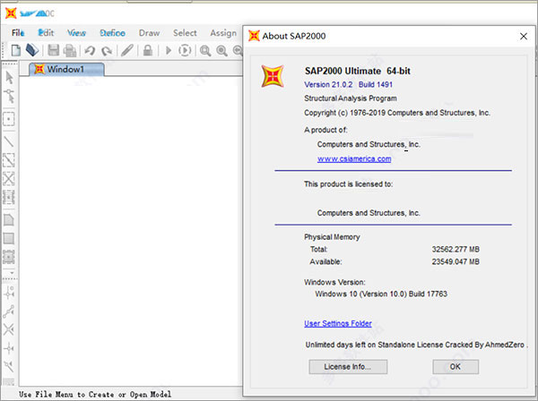Click the Undo arrow icon

(x=90, y=51)
